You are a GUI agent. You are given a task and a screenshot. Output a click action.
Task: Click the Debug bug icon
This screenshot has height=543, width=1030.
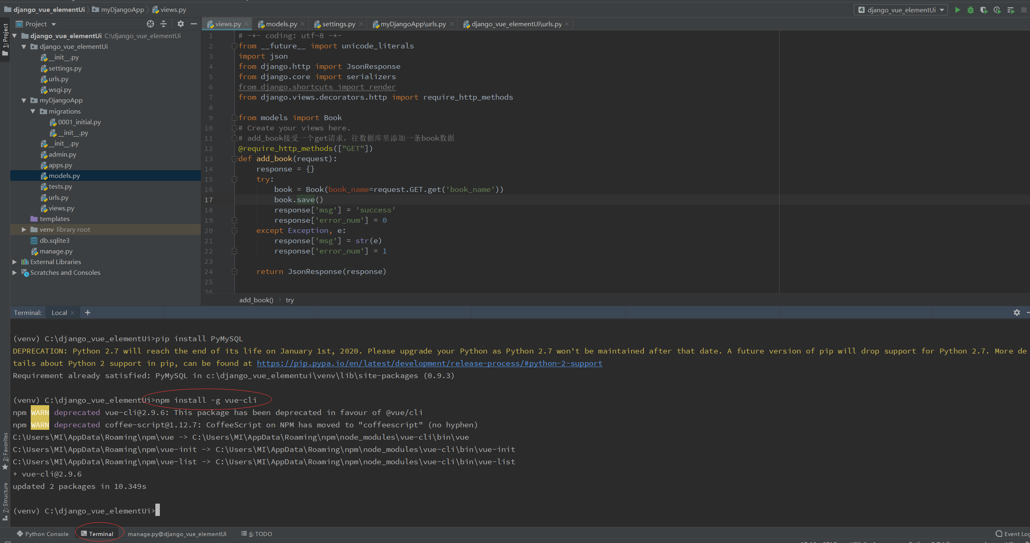point(971,10)
